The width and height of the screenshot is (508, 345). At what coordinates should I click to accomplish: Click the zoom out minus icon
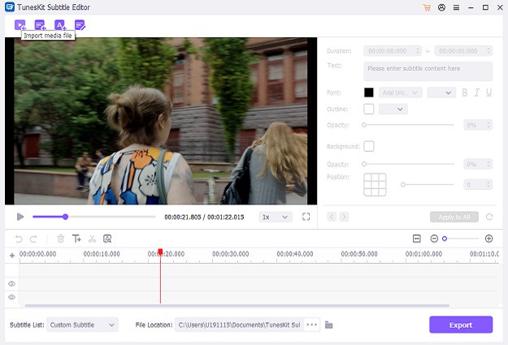pyautogui.click(x=434, y=239)
